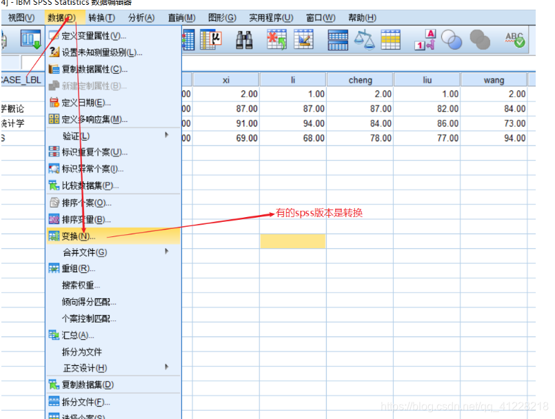Open the 帮助(H) menu

(x=362, y=18)
